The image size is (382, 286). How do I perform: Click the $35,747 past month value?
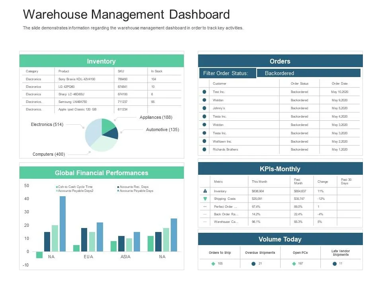299,199
